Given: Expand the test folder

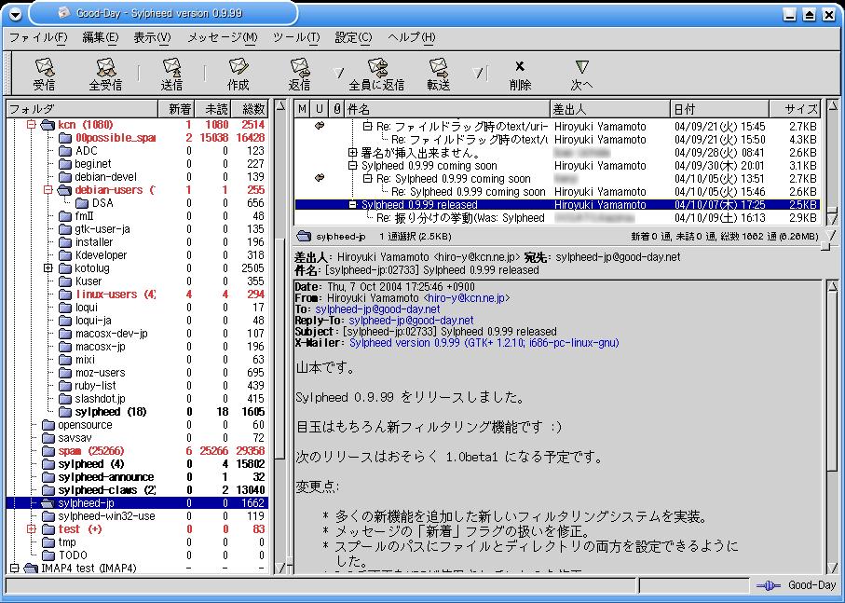Looking at the screenshot, I should [32, 529].
